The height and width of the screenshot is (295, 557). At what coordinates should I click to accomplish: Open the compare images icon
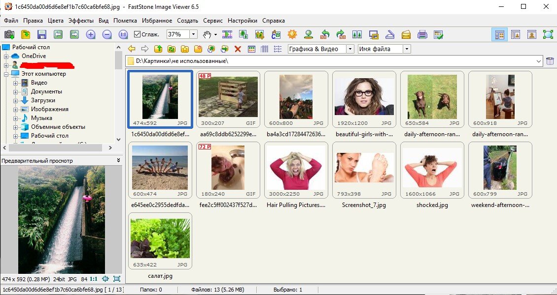357,34
